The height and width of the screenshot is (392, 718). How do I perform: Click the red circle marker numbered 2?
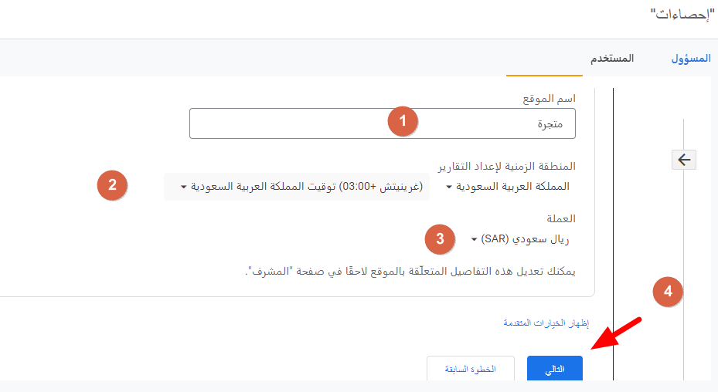click(112, 185)
